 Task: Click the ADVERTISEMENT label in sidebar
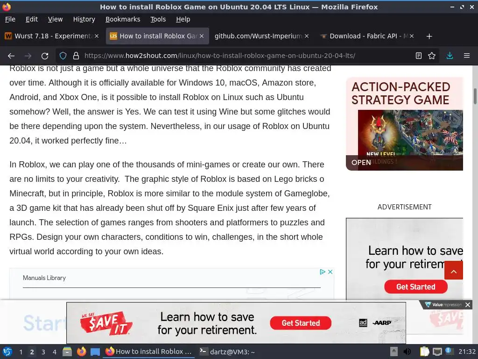point(405,207)
